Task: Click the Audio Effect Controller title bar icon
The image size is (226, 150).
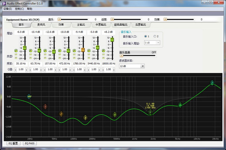Action: point(4,3)
